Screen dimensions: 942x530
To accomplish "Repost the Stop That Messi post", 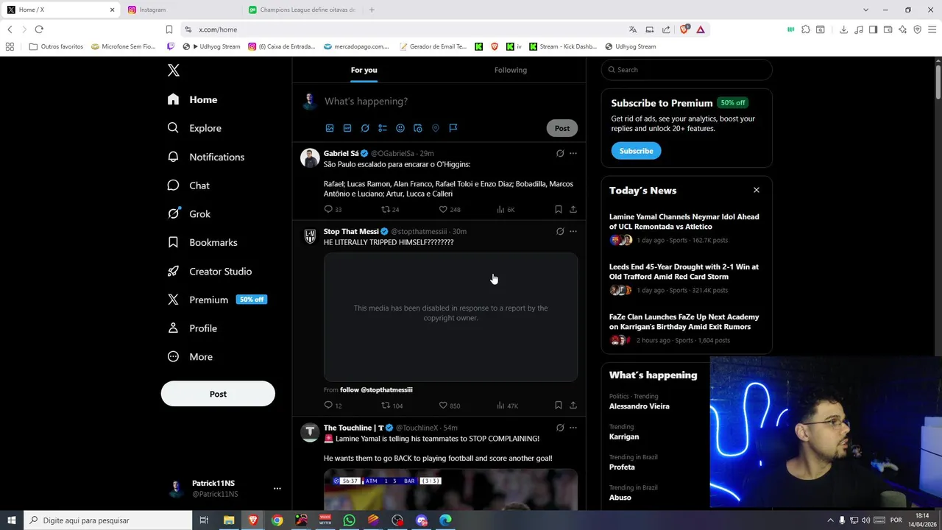I will pos(392,406).
